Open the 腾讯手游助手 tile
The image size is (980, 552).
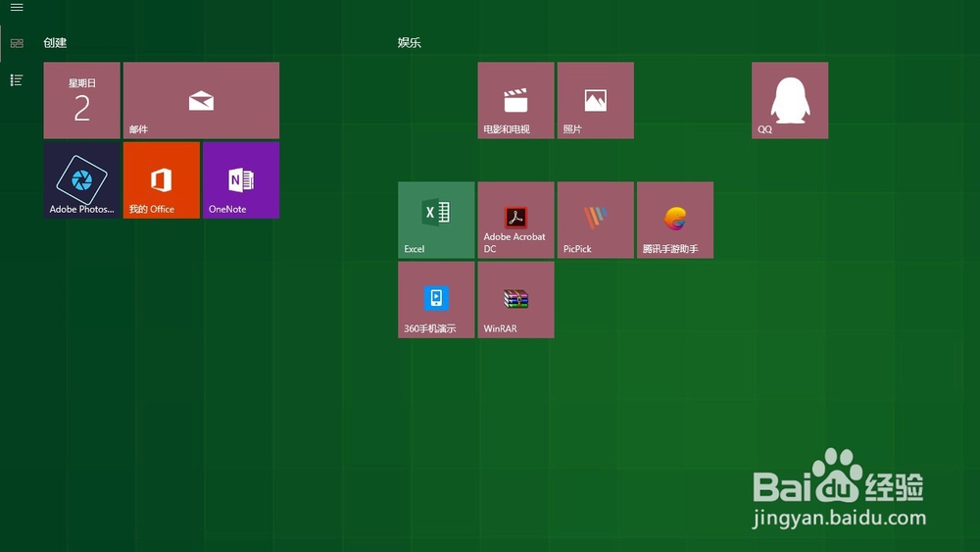[x=675, y=220]
